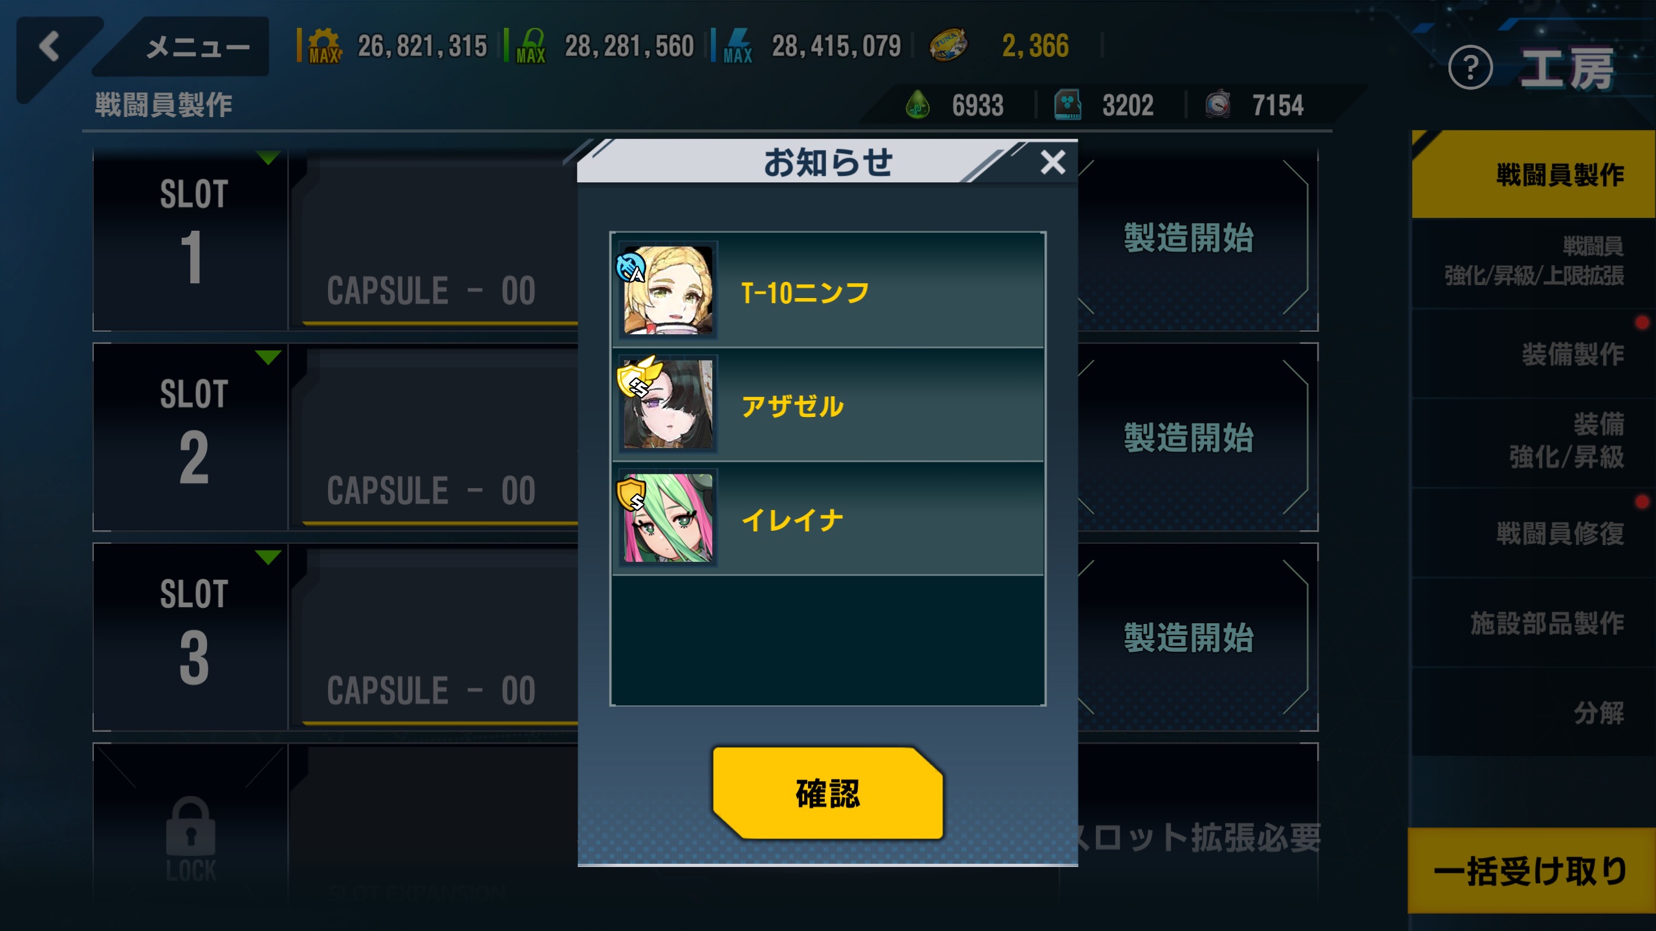Tap the clock quick-build item icon
This screenshot has width=1656, height=931.
(x=1217, y=105)
